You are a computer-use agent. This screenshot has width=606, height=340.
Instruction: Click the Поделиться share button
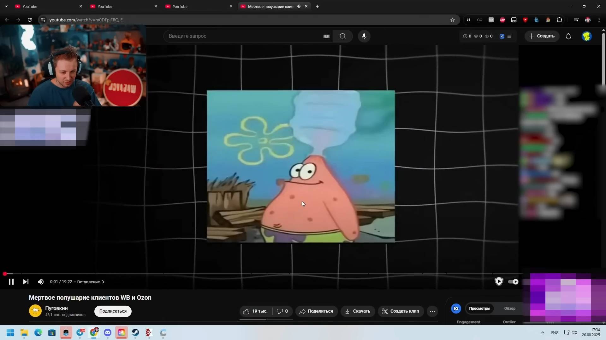coord(316,311)
